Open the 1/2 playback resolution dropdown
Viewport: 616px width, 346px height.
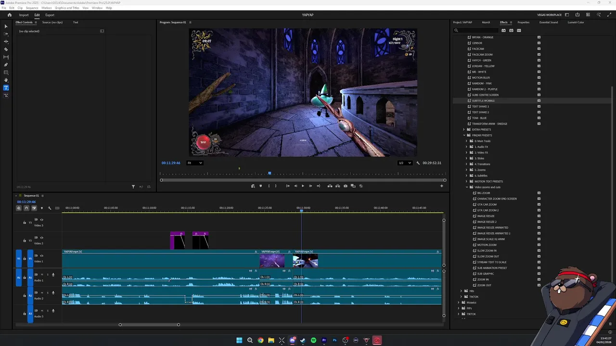405,163
